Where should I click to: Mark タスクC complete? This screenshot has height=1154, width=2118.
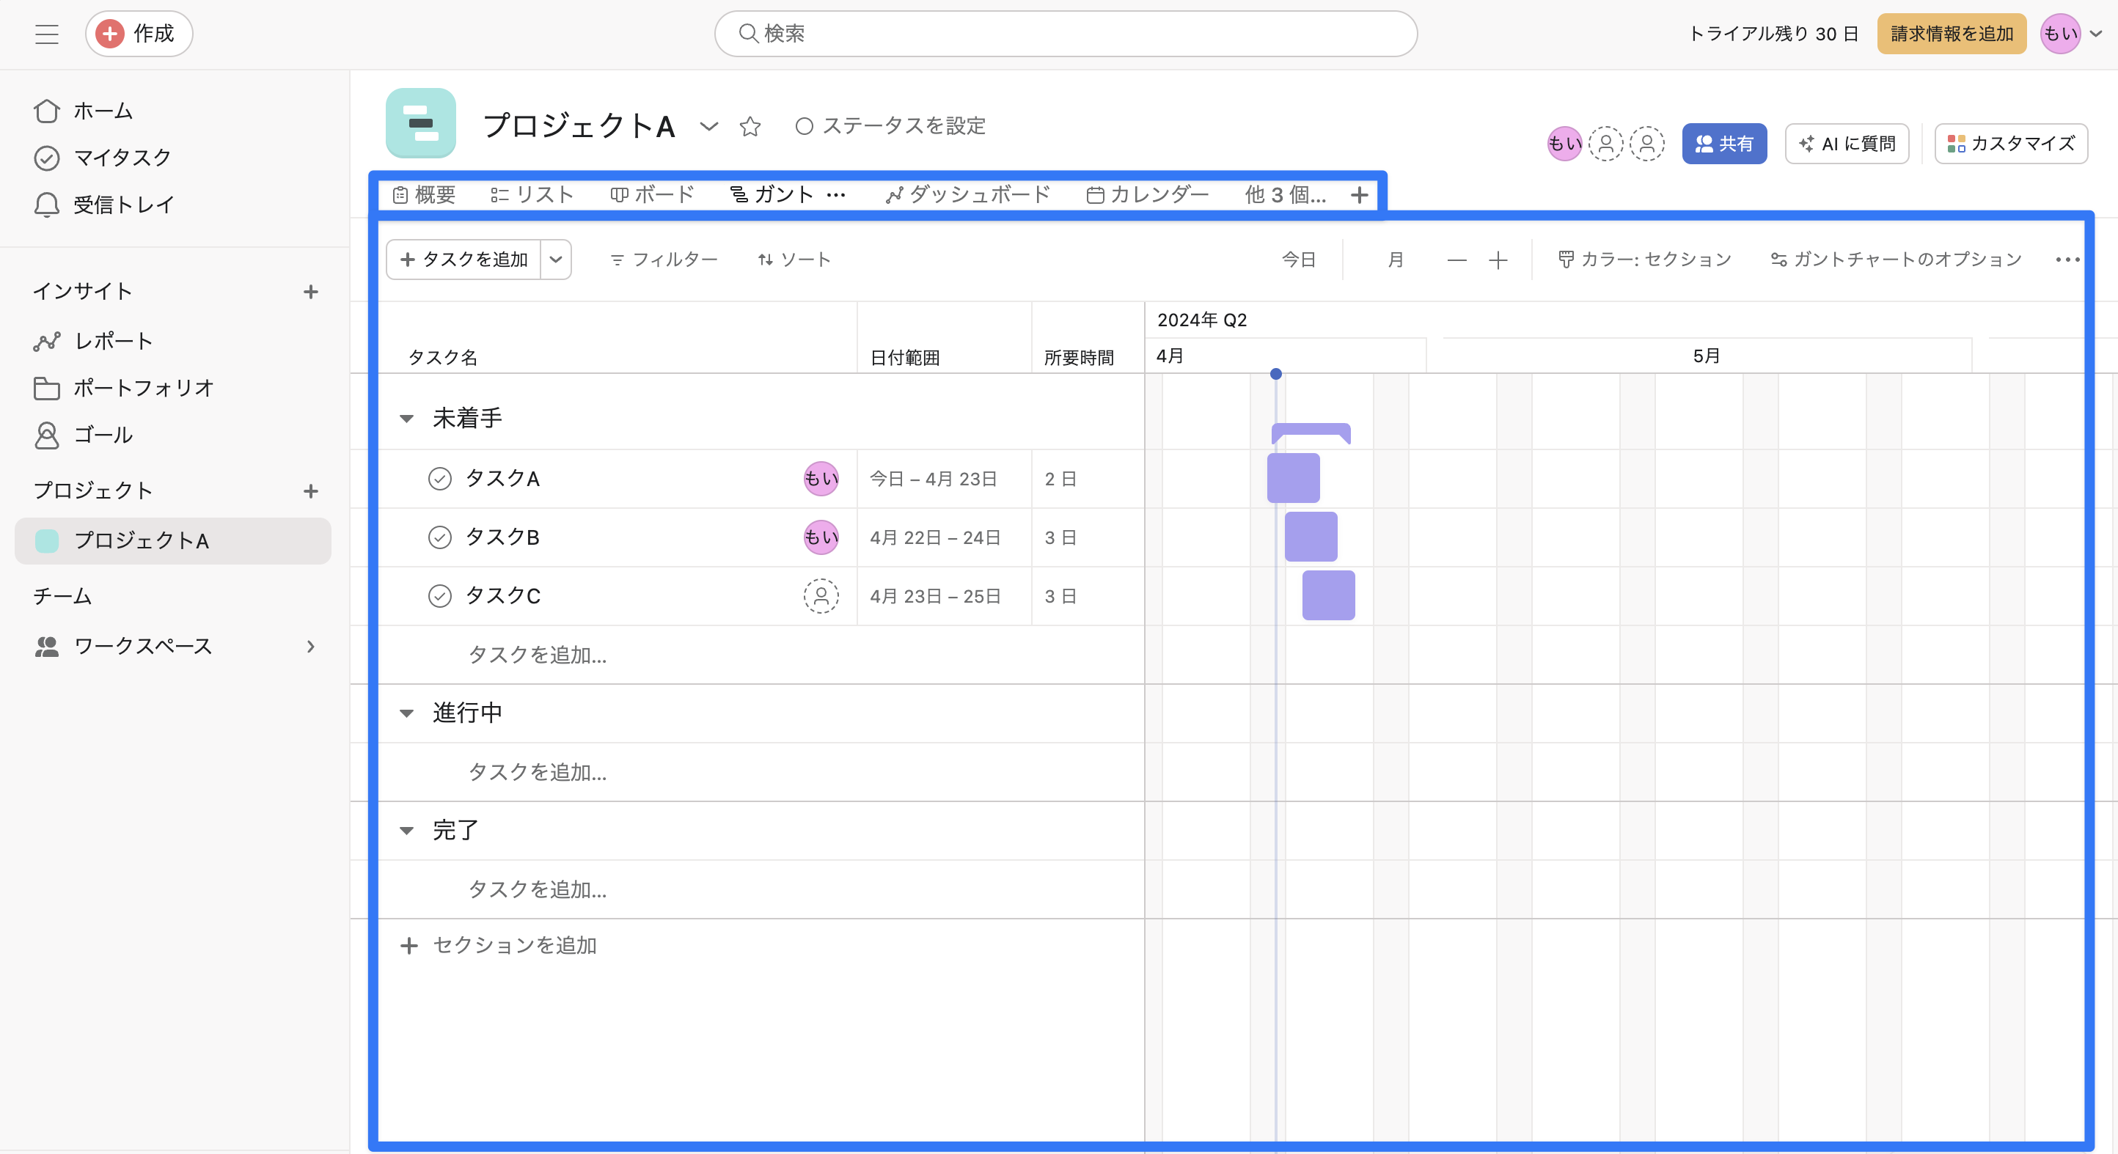coord(440,596)
